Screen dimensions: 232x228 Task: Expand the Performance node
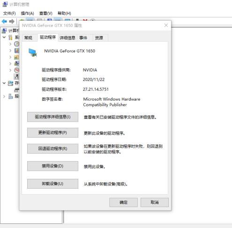[10, 70]
